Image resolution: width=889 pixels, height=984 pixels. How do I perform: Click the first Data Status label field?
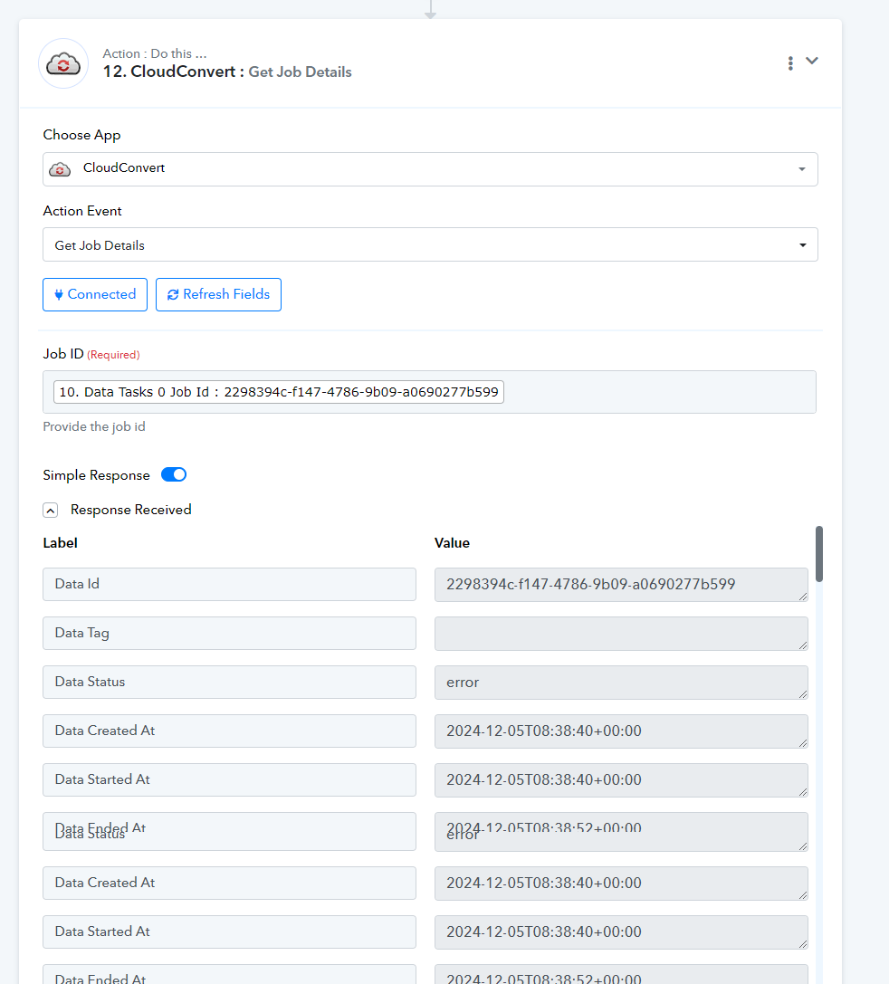tap(229, 683)
